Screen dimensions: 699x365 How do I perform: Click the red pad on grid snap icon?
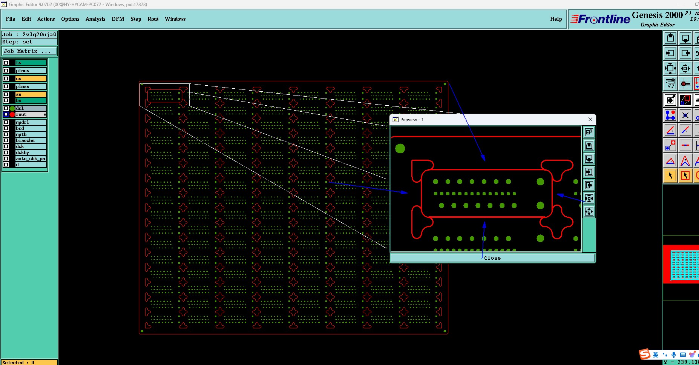pyautogui.click(x=685, y=83)
